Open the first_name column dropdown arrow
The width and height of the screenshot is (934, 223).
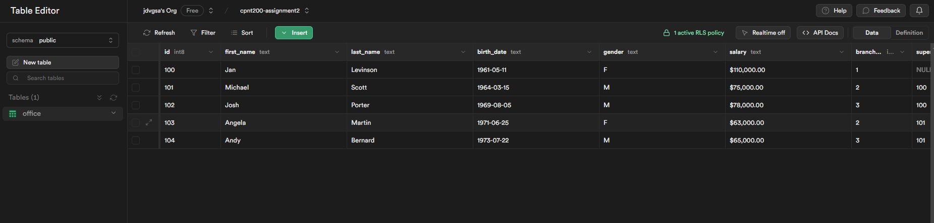pyautogui.click(x=337, y=52)
